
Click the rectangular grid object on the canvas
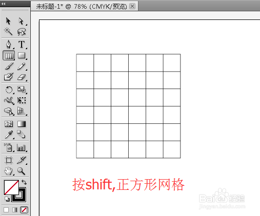click(128, 106)
